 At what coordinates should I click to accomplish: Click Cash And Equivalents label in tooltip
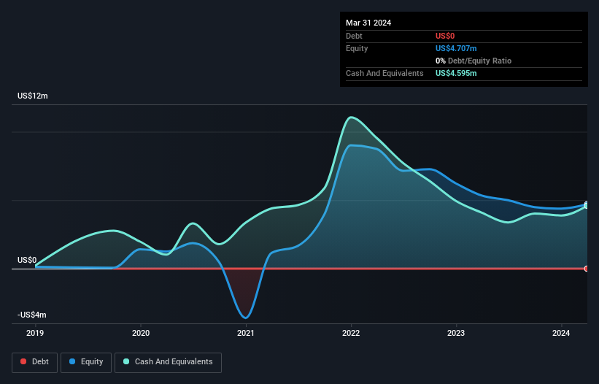[x=384, y=73]
